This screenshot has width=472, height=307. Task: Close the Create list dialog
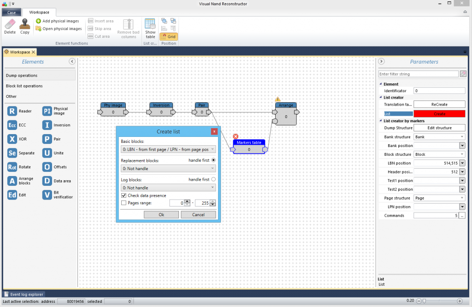click(x=214, y=131)
